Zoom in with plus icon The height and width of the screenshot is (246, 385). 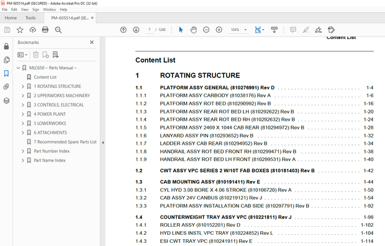click(219, 30)
